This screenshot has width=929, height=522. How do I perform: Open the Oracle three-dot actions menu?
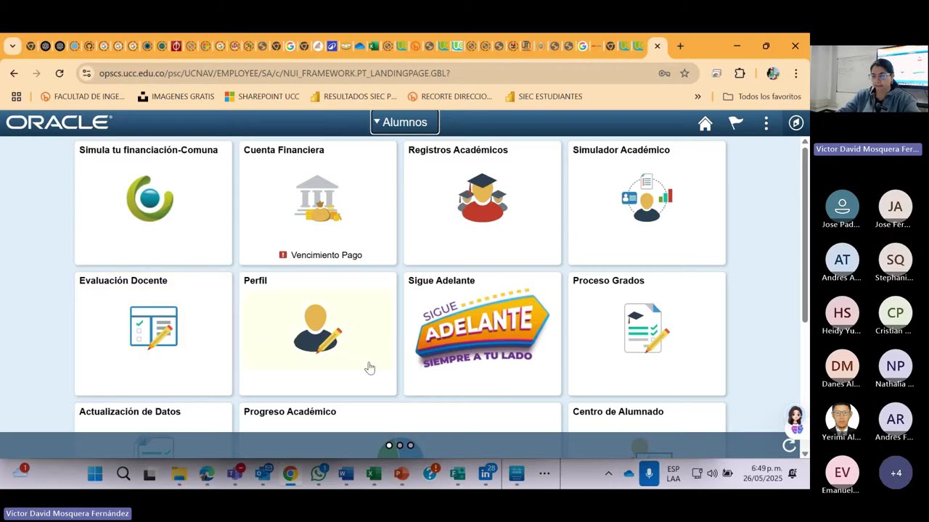click(766, 123)
